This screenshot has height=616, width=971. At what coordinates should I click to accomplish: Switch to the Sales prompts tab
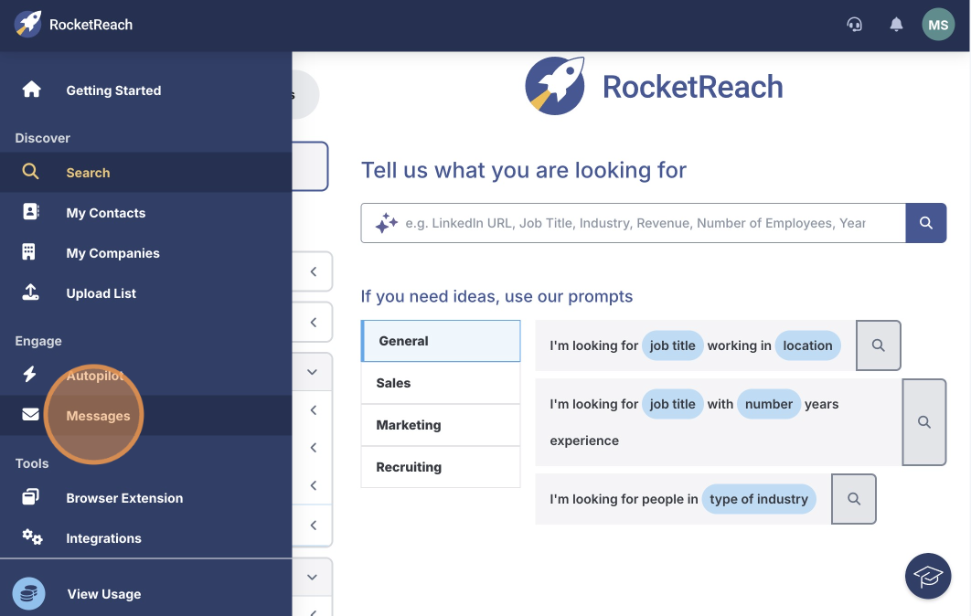click(x=441, y=383)
